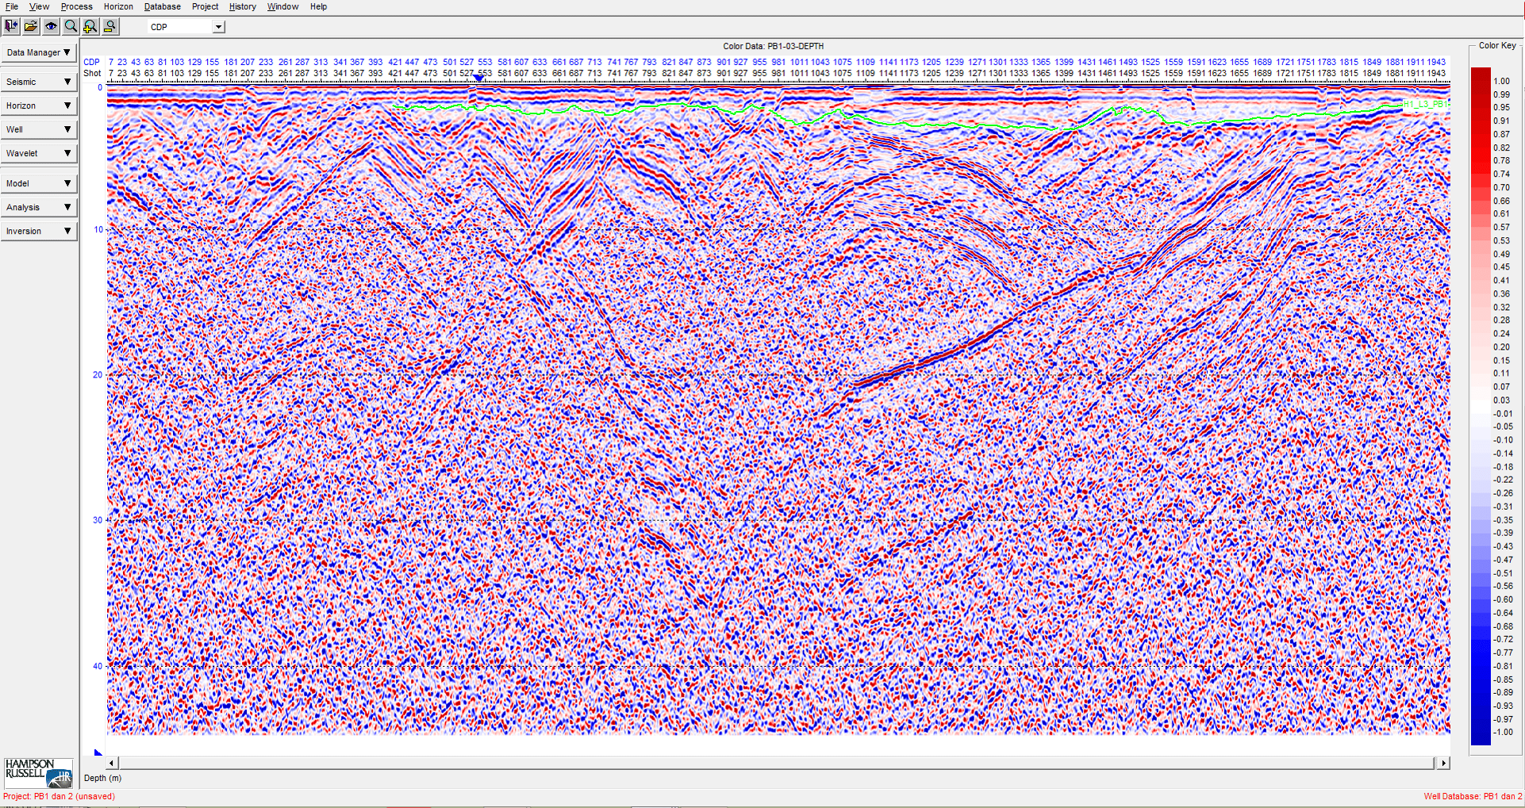Click the eye view parameters icon
The width and height of the screenshot is (1525, 808).
pyautogui.click(x=51, y=26)
